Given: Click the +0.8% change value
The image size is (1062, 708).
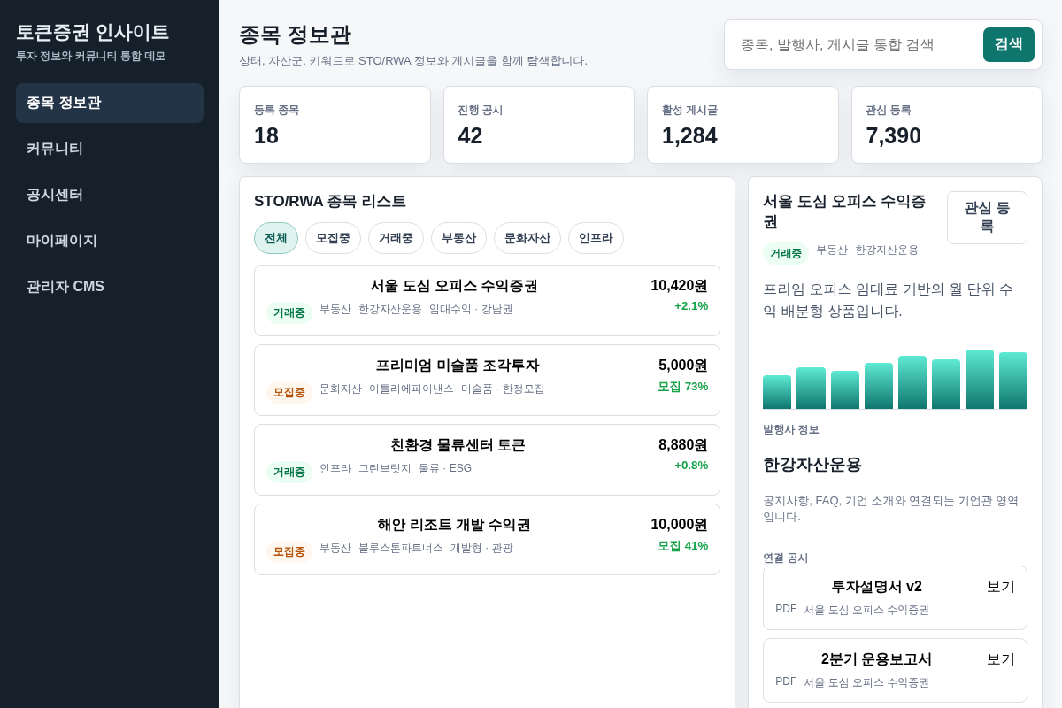Looking at the screenshot, I should point(691,466).
